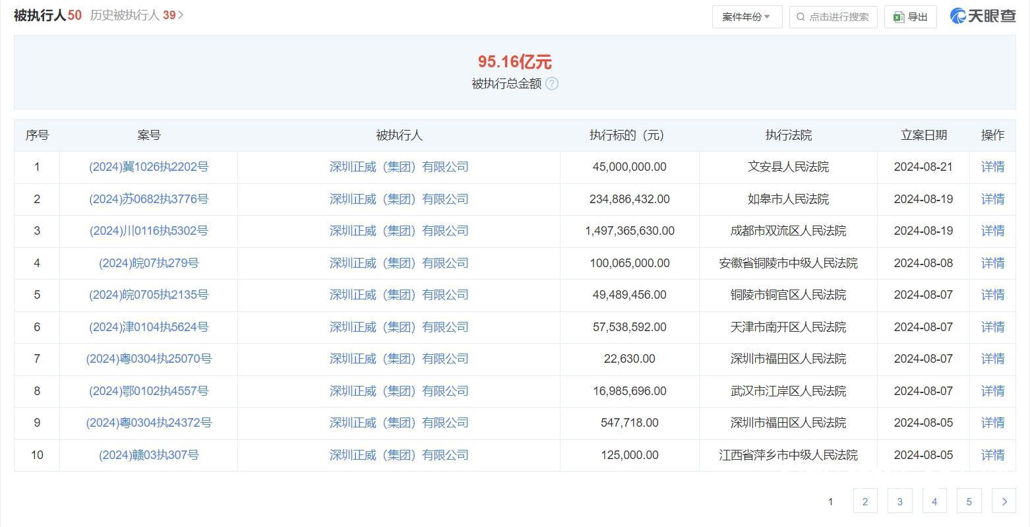This screenshot has width=1030, height=527.
Task: Select the 被执行人 50 tab
Action: [47, 15]
